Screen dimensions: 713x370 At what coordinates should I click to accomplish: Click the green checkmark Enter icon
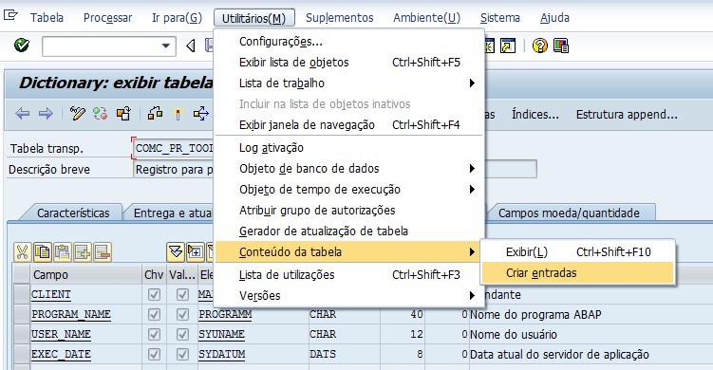click(22, 46)
